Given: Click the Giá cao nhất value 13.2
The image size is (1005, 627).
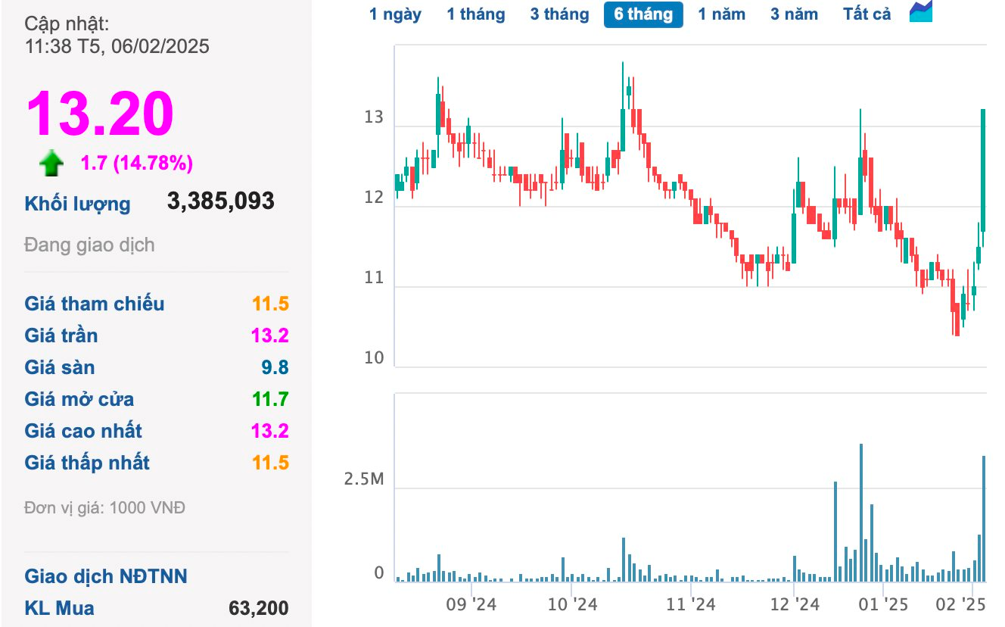Looking at the screenshot, I should (271, 432).
